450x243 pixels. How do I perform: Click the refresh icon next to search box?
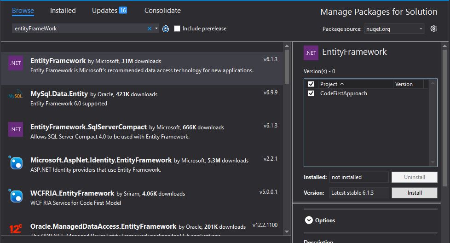166,29
